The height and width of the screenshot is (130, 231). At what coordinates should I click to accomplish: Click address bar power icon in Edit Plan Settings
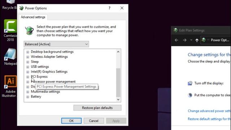point(204,40)
